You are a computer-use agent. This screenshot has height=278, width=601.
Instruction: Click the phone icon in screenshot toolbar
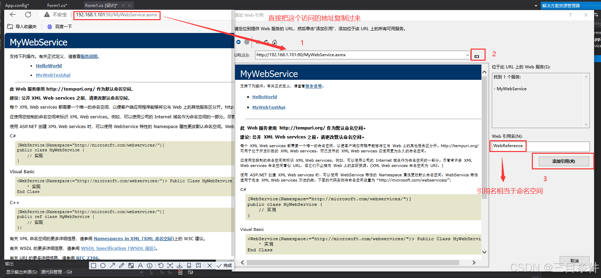pyautogui.click(x=189, y=266)
